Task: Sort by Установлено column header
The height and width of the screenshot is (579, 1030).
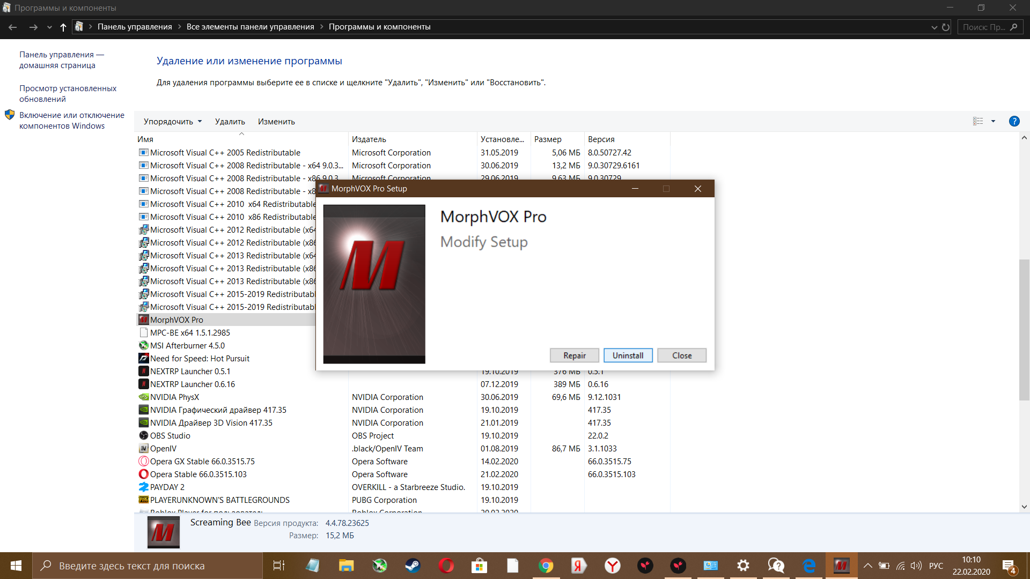Action: (x=504, y=139)
